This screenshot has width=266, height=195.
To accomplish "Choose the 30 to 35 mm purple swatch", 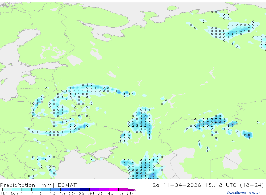I will pos(94,190).
